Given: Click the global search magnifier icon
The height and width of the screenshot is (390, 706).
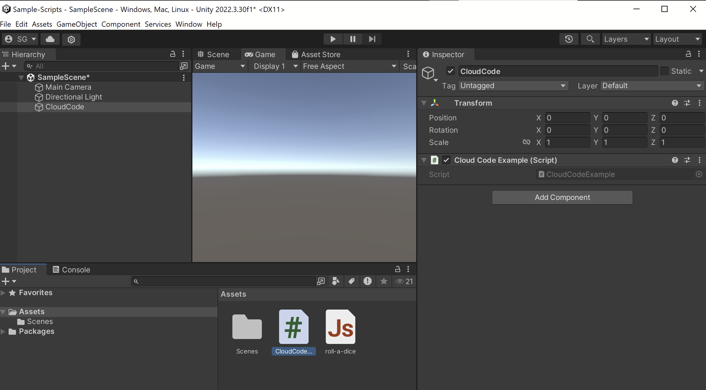Looking at the screenshot, I should pyautogui.click(x=590, y=39).
